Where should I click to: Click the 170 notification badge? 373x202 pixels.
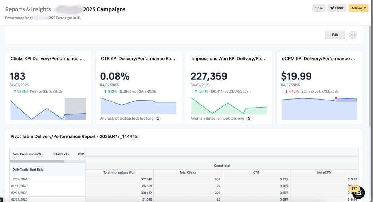point(354,189)
